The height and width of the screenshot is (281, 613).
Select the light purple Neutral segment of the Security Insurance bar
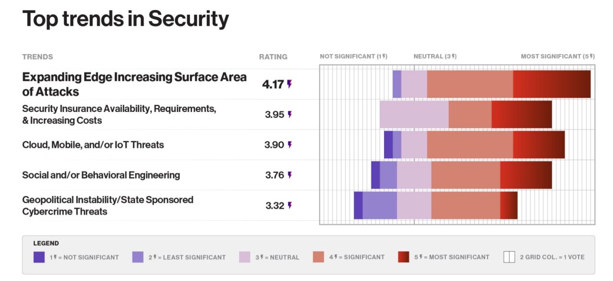tap(414, 114)
